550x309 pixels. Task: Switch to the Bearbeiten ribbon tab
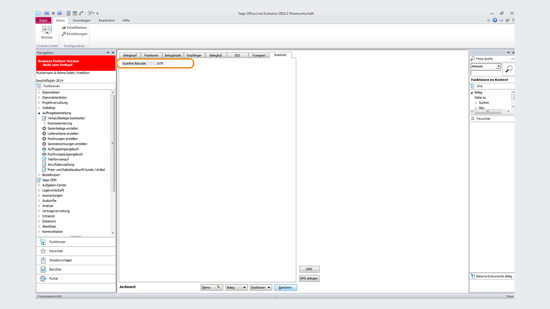point(107,21)
